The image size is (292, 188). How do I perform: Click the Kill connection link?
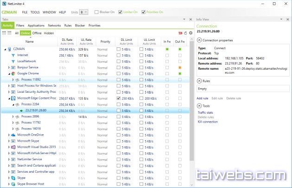coord(208,122)
